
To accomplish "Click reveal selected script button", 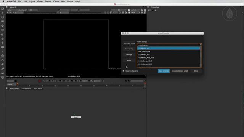I will pyautogui.click(x=180, y=71).
